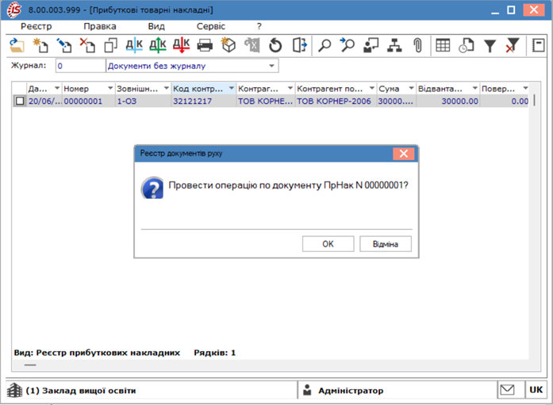Image resolution: width=553 pixels, height=405 pixels.
Task: Expand the Журнал dropdown arrow
Action: [x=271, y=66]
